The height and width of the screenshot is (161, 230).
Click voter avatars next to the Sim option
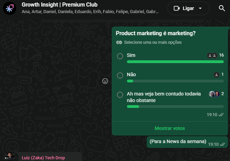tap(212, 56)
